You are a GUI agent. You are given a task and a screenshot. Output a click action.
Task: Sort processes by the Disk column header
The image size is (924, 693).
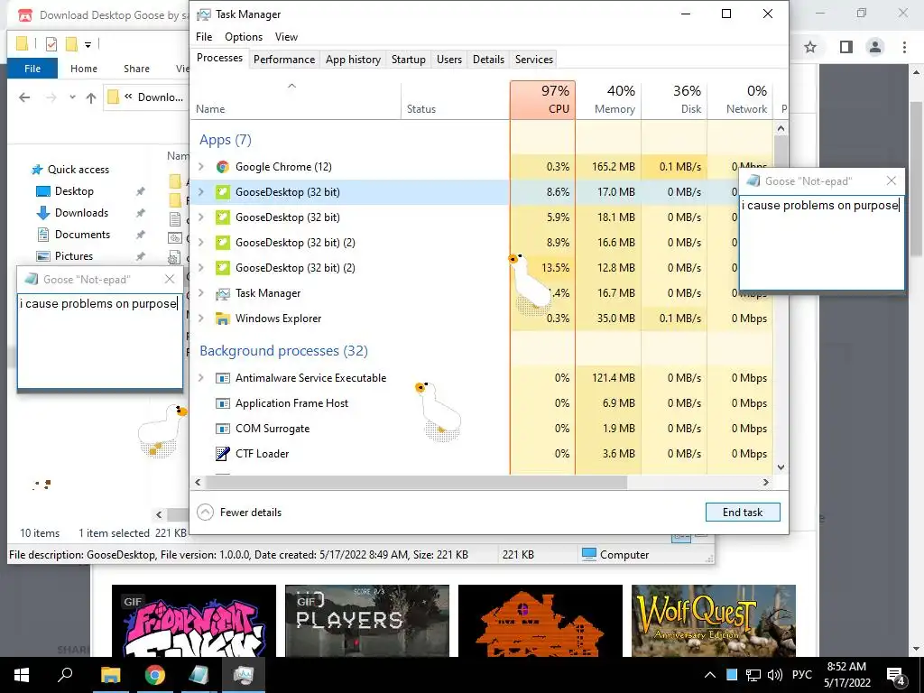675,100
